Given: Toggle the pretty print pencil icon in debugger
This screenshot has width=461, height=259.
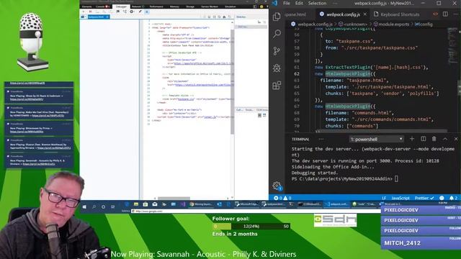Looking at the screenshot, I should tap(140, 12).
